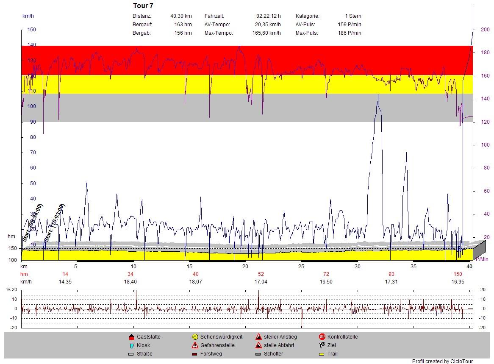Click the yellow Trail surface swatch
The width and height of the screenshot is (494, 364).
[x=322, y=354]
